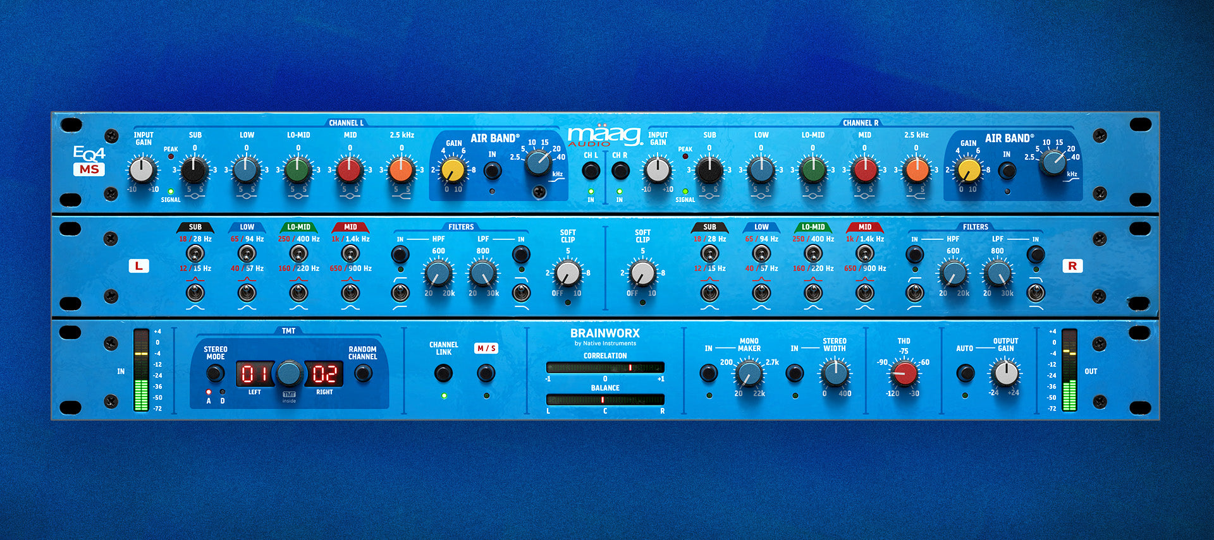Click the Channel R Air Band frequency knob
Image resolution: width=1214 pixels, height=540 pixels.
point(1053,162)
